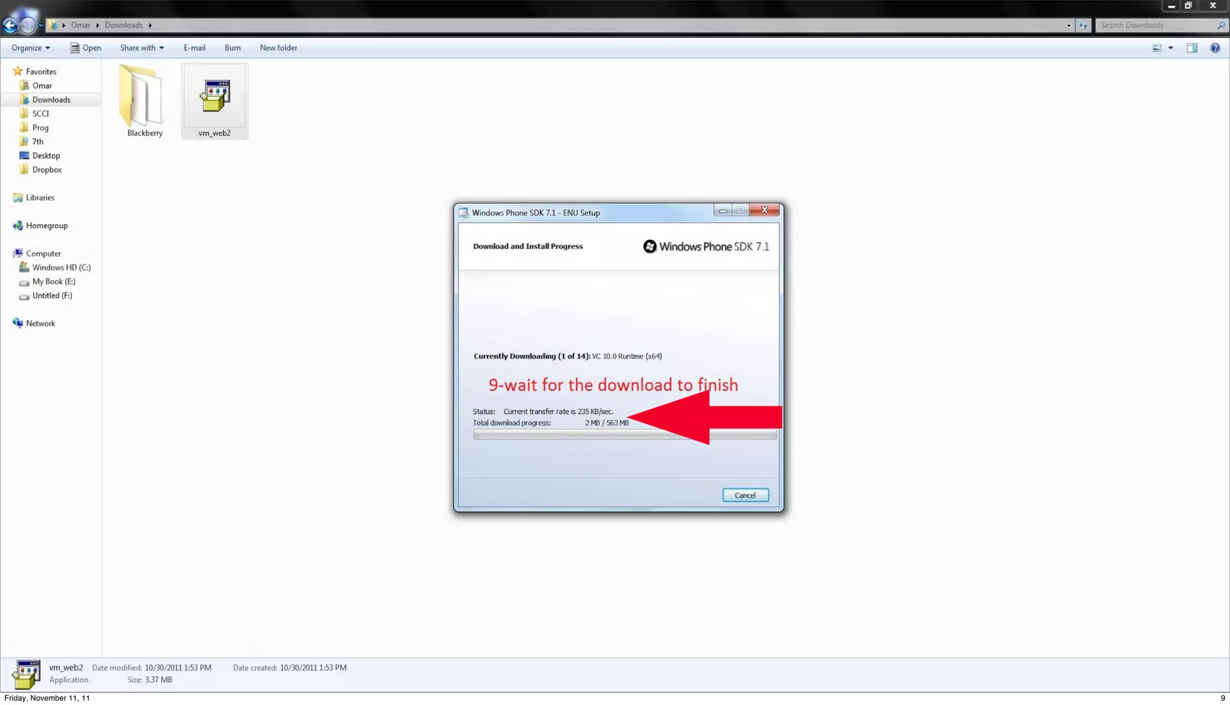Expand the change view options arrow
The image size is (1230, 705).
1171,48
